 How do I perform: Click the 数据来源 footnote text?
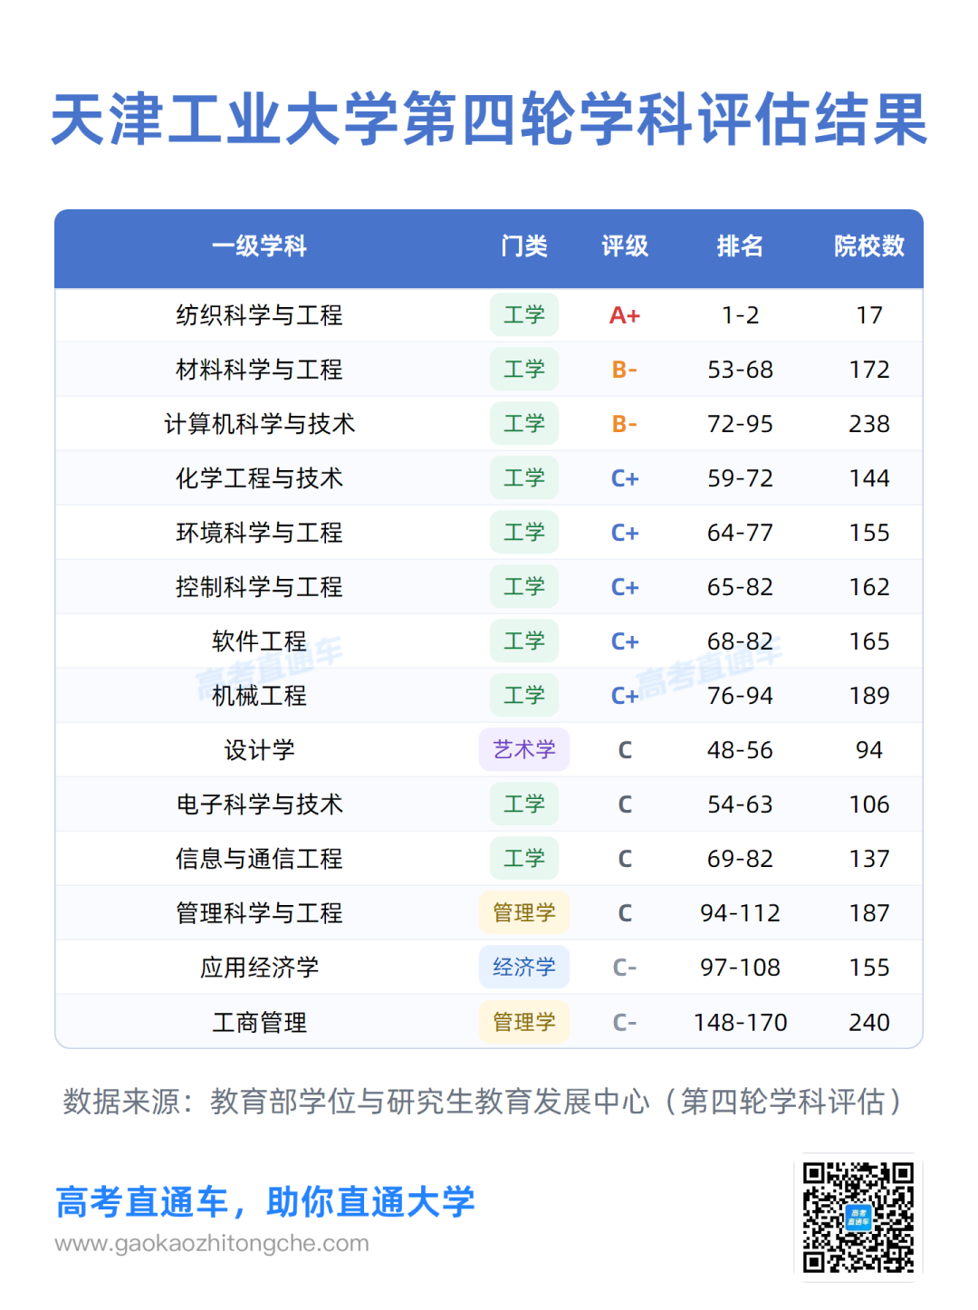pos(484,1102)
